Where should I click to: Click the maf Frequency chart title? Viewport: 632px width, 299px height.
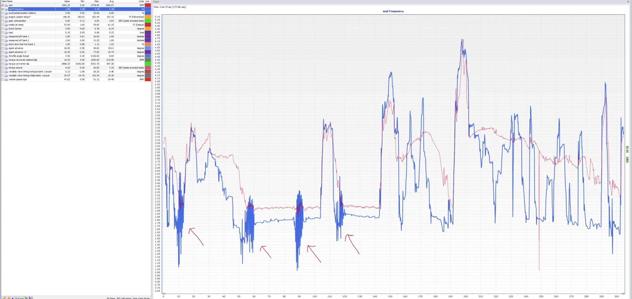393,11
